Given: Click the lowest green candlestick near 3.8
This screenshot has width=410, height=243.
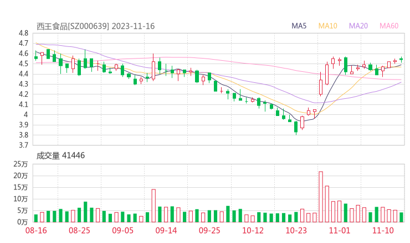Looking at the screenshot, I should 296,127.
